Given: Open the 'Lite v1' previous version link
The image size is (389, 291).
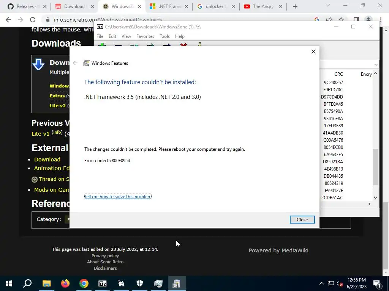Looking at the screenshot, I should [x=40, y=134].
